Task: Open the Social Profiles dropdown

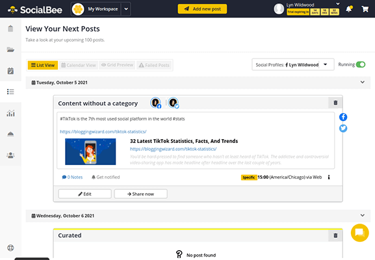Action: click(x=293, y=65)
